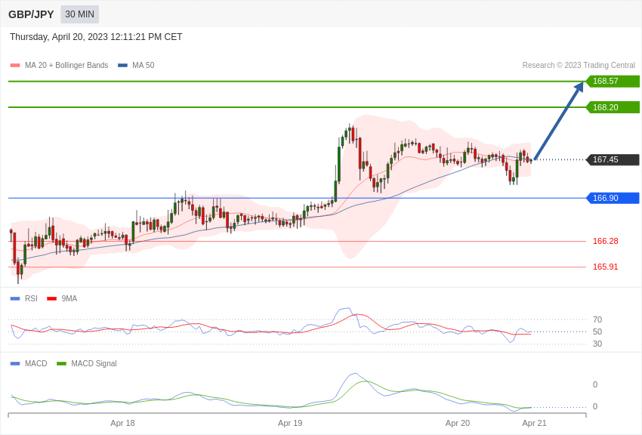Screen dimensions: 642x435
Task: Click the 9MA legend label
Action: coord(69,299)
